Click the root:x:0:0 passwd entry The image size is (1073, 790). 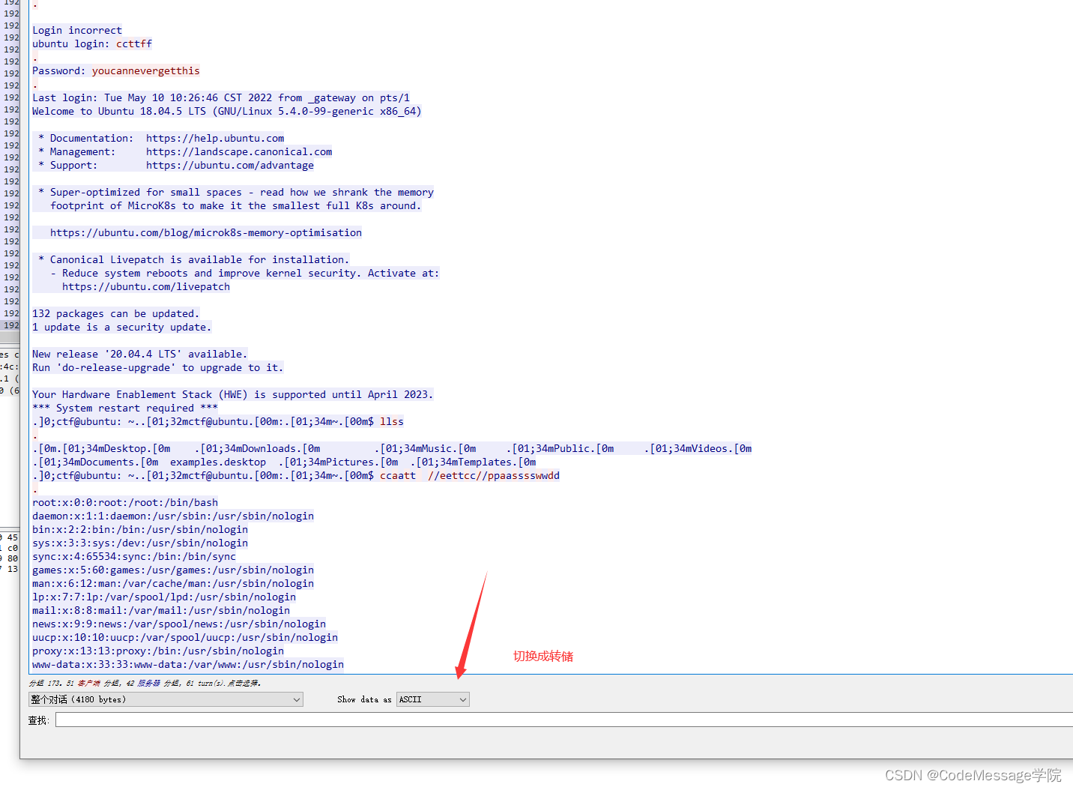pos(125,502)
